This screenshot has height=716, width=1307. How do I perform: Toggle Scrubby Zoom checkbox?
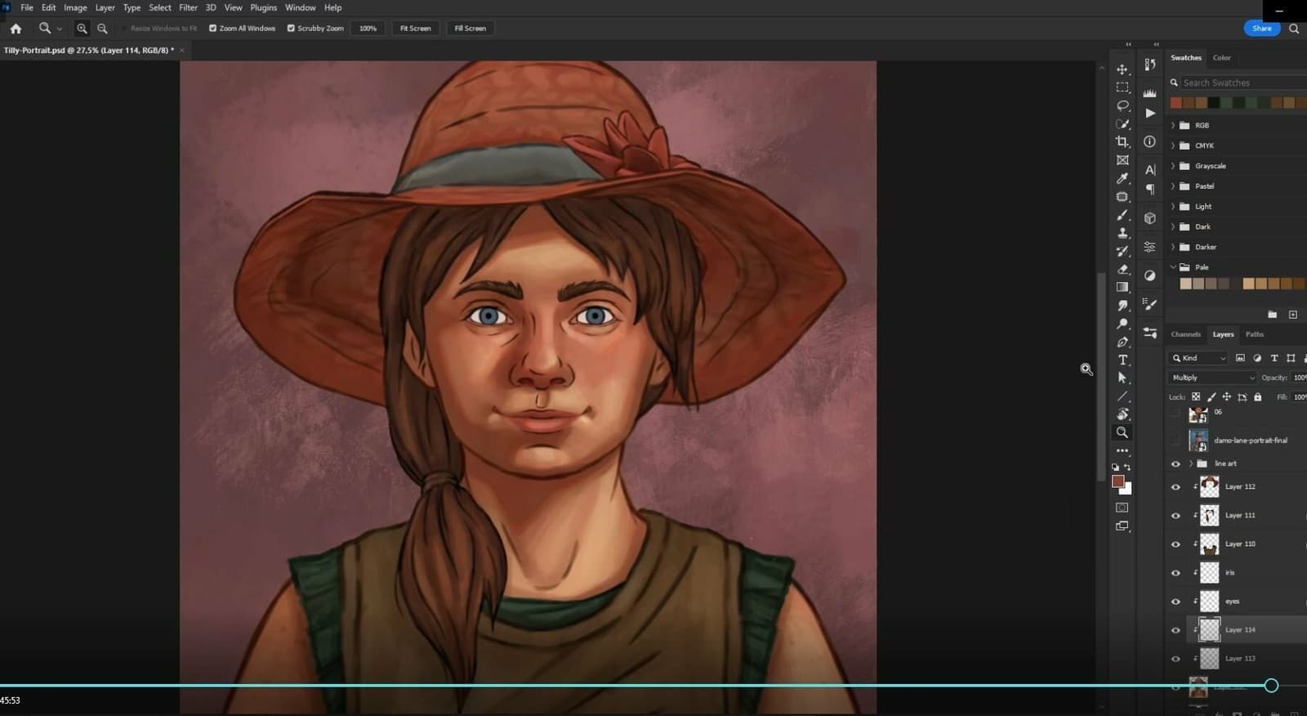291,29
